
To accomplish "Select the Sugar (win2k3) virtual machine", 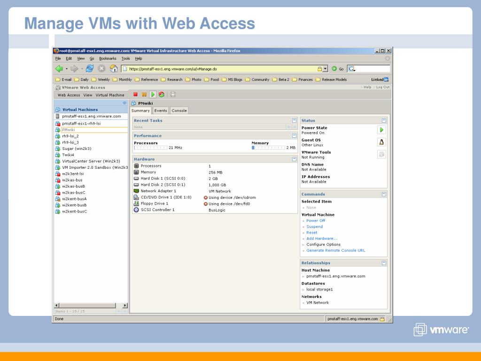I will (77, 149).
